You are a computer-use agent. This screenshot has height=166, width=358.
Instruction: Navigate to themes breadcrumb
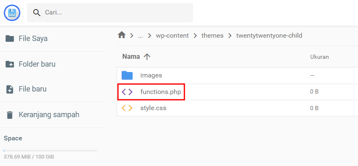(212, 36)
